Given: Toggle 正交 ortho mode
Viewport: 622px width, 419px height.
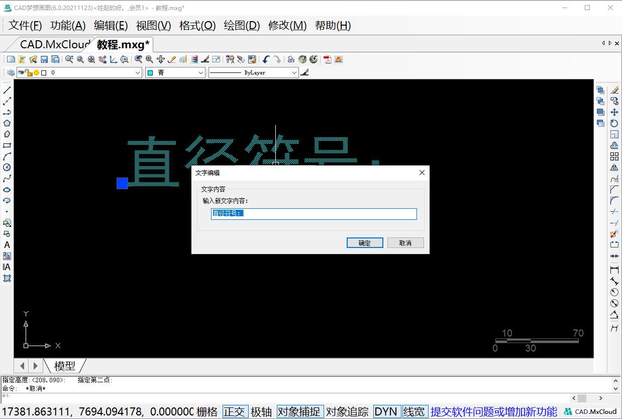Looking at the screenshot, I should tap(235, 411).
